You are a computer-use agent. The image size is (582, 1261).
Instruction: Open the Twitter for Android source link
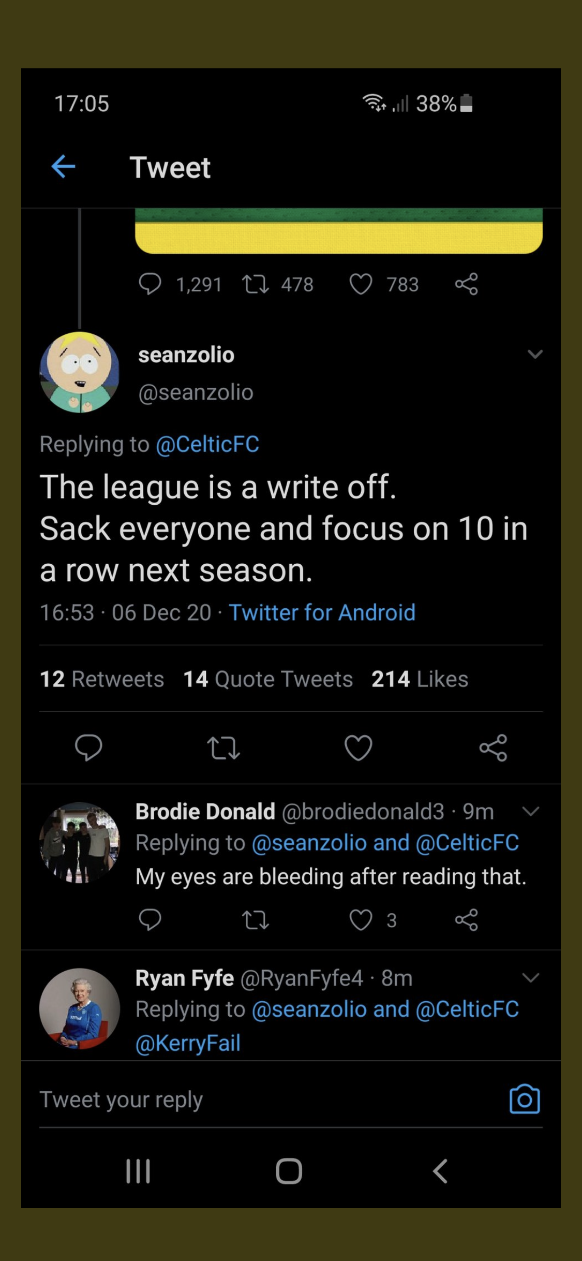(322, 612)
